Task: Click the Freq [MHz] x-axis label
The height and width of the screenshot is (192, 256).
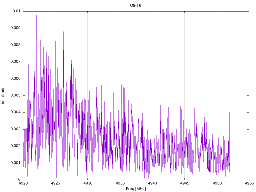Action: pos(136,189)
